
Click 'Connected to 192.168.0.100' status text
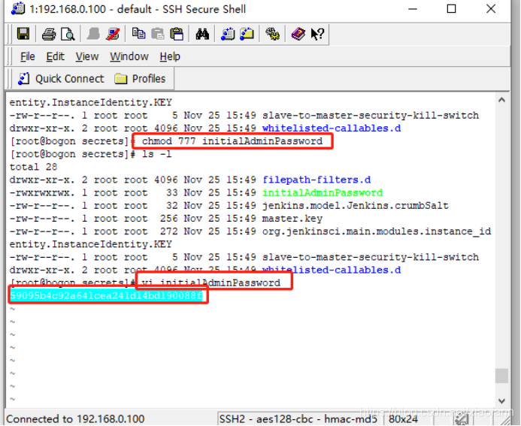pos(75,418)
